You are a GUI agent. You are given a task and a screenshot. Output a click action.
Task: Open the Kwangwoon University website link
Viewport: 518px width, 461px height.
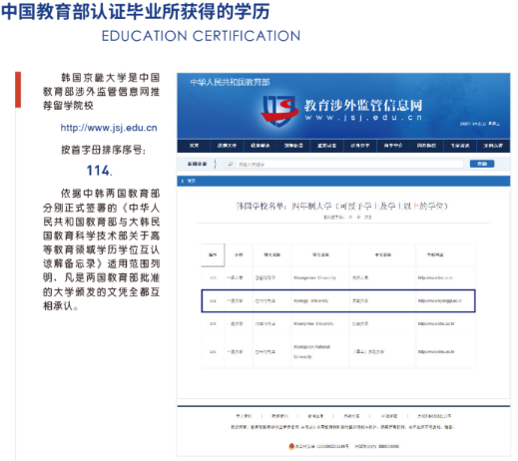tap(435, 277)
